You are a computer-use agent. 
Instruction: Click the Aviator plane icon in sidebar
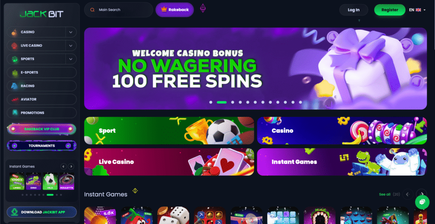tap(15, 99)
